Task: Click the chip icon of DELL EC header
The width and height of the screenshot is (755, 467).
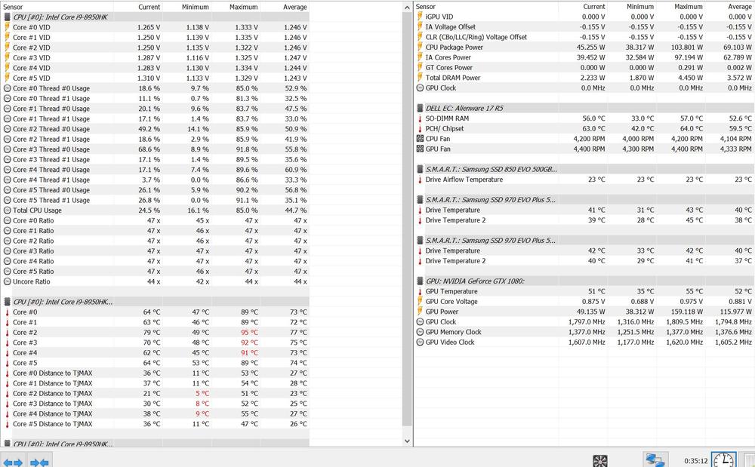Action: coord(420,108)
